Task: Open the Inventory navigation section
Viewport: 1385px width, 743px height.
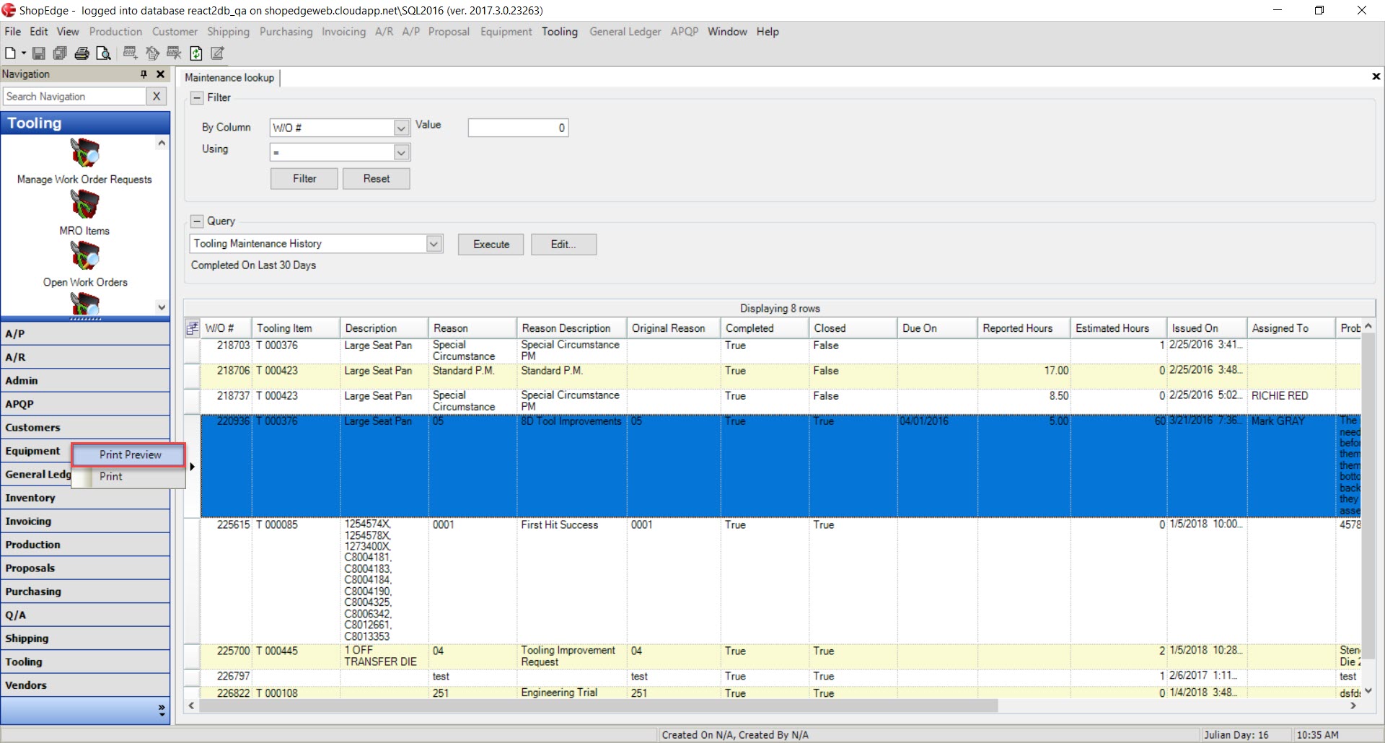Action: 85,498
